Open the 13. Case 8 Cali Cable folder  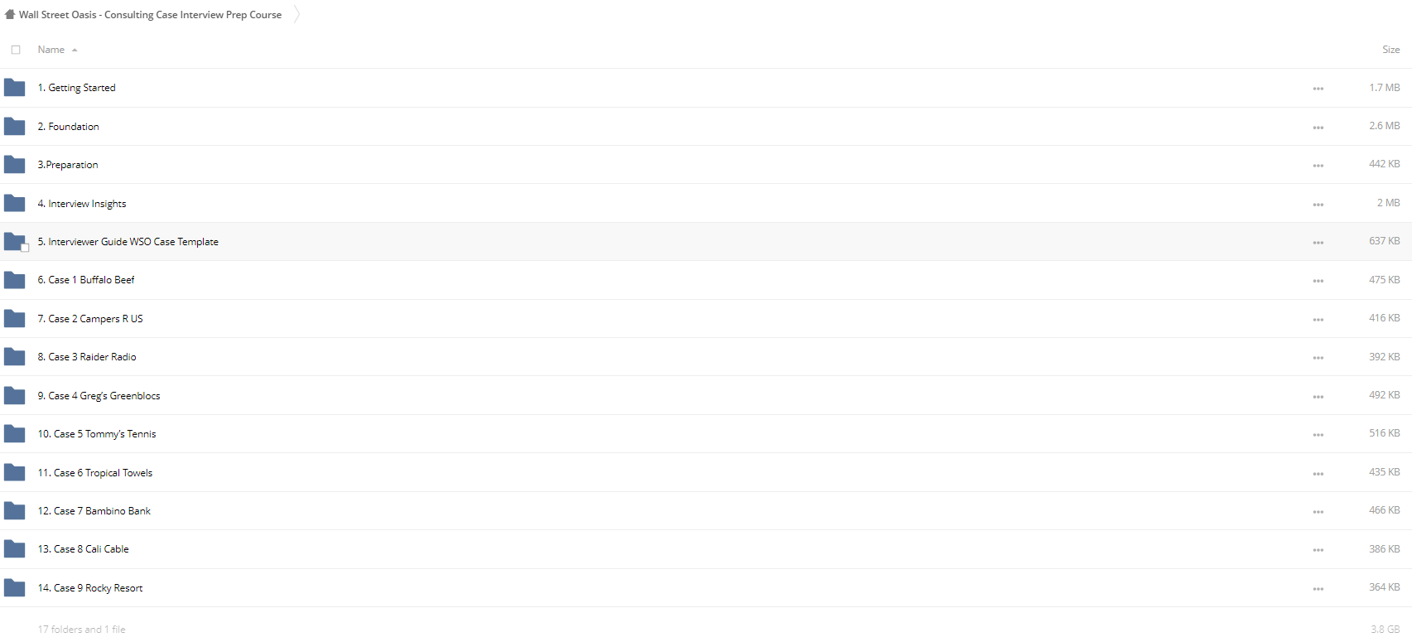[83, 549]
